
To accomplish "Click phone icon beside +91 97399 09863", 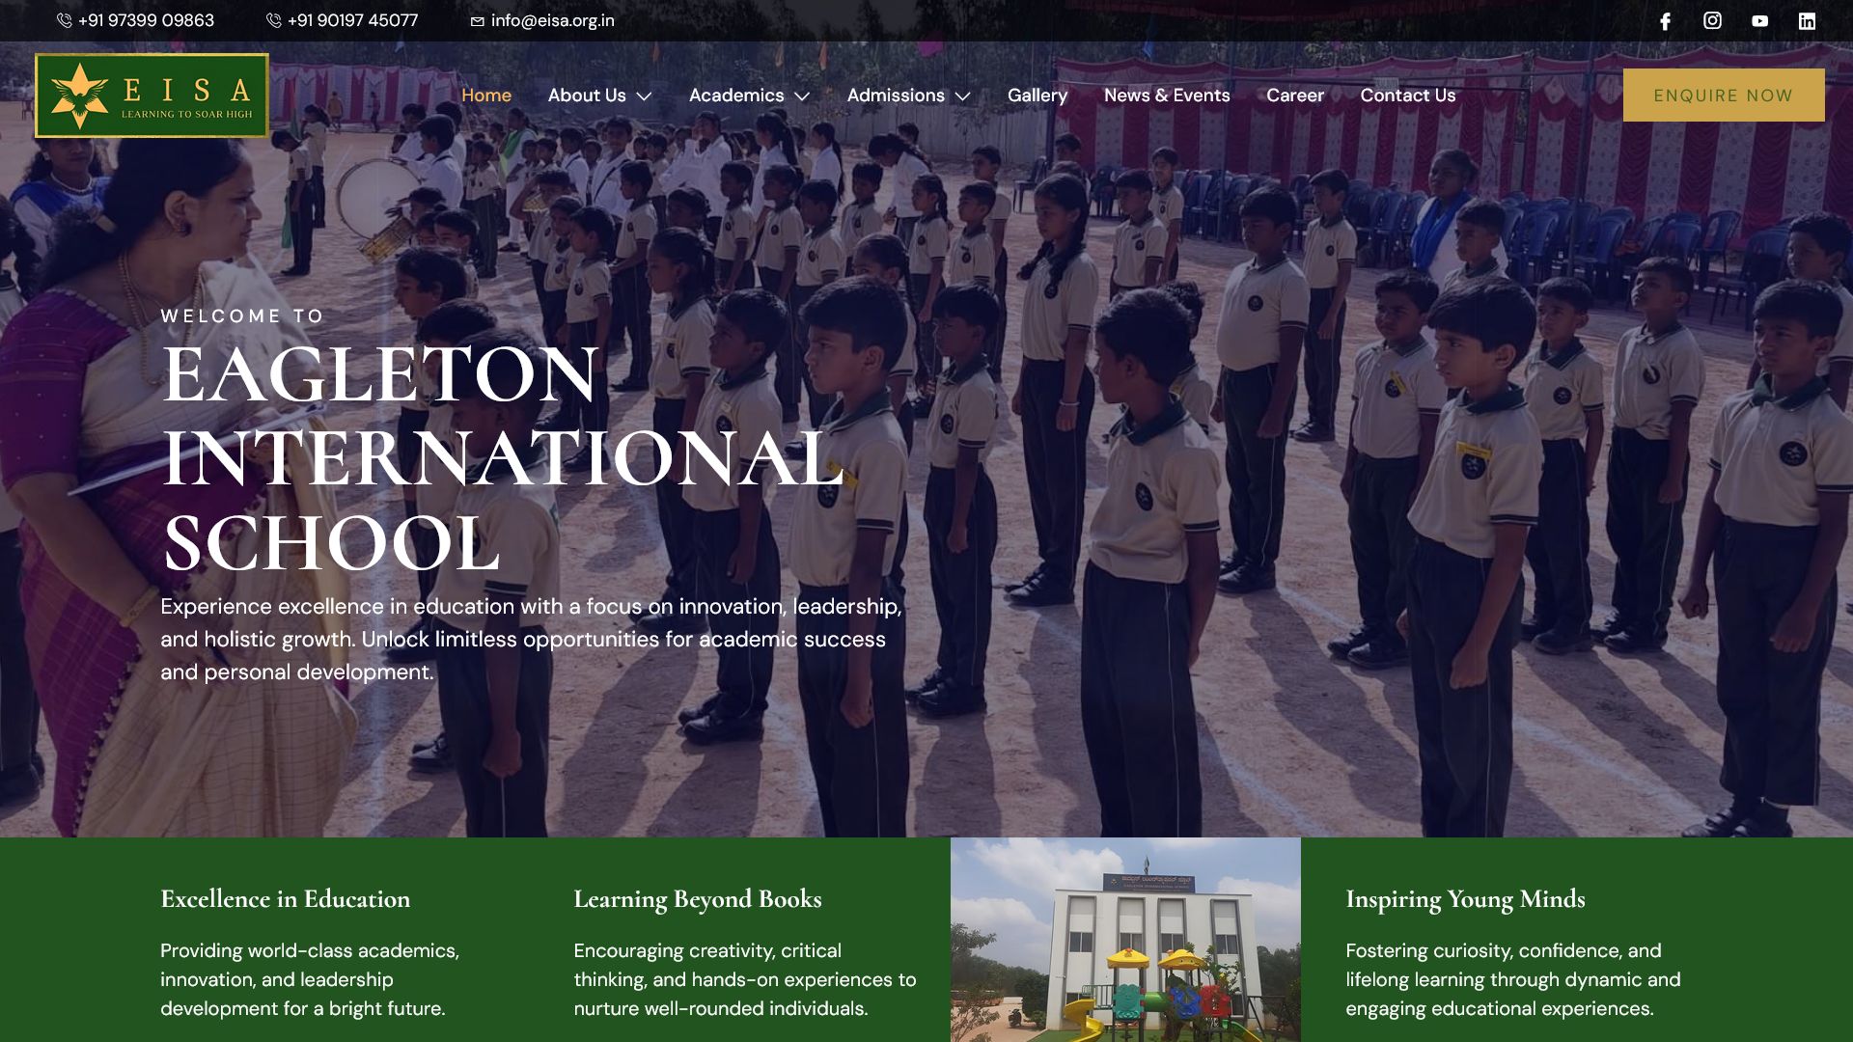I will click(x=65, y=20).
